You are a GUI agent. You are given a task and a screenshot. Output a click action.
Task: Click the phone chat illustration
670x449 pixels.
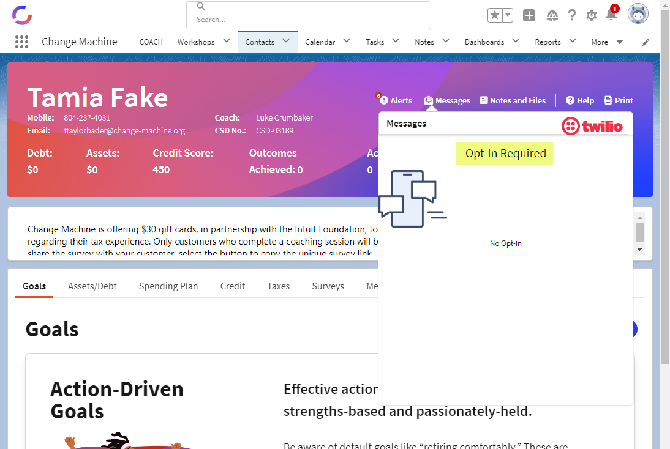click(x=412, y=198)
